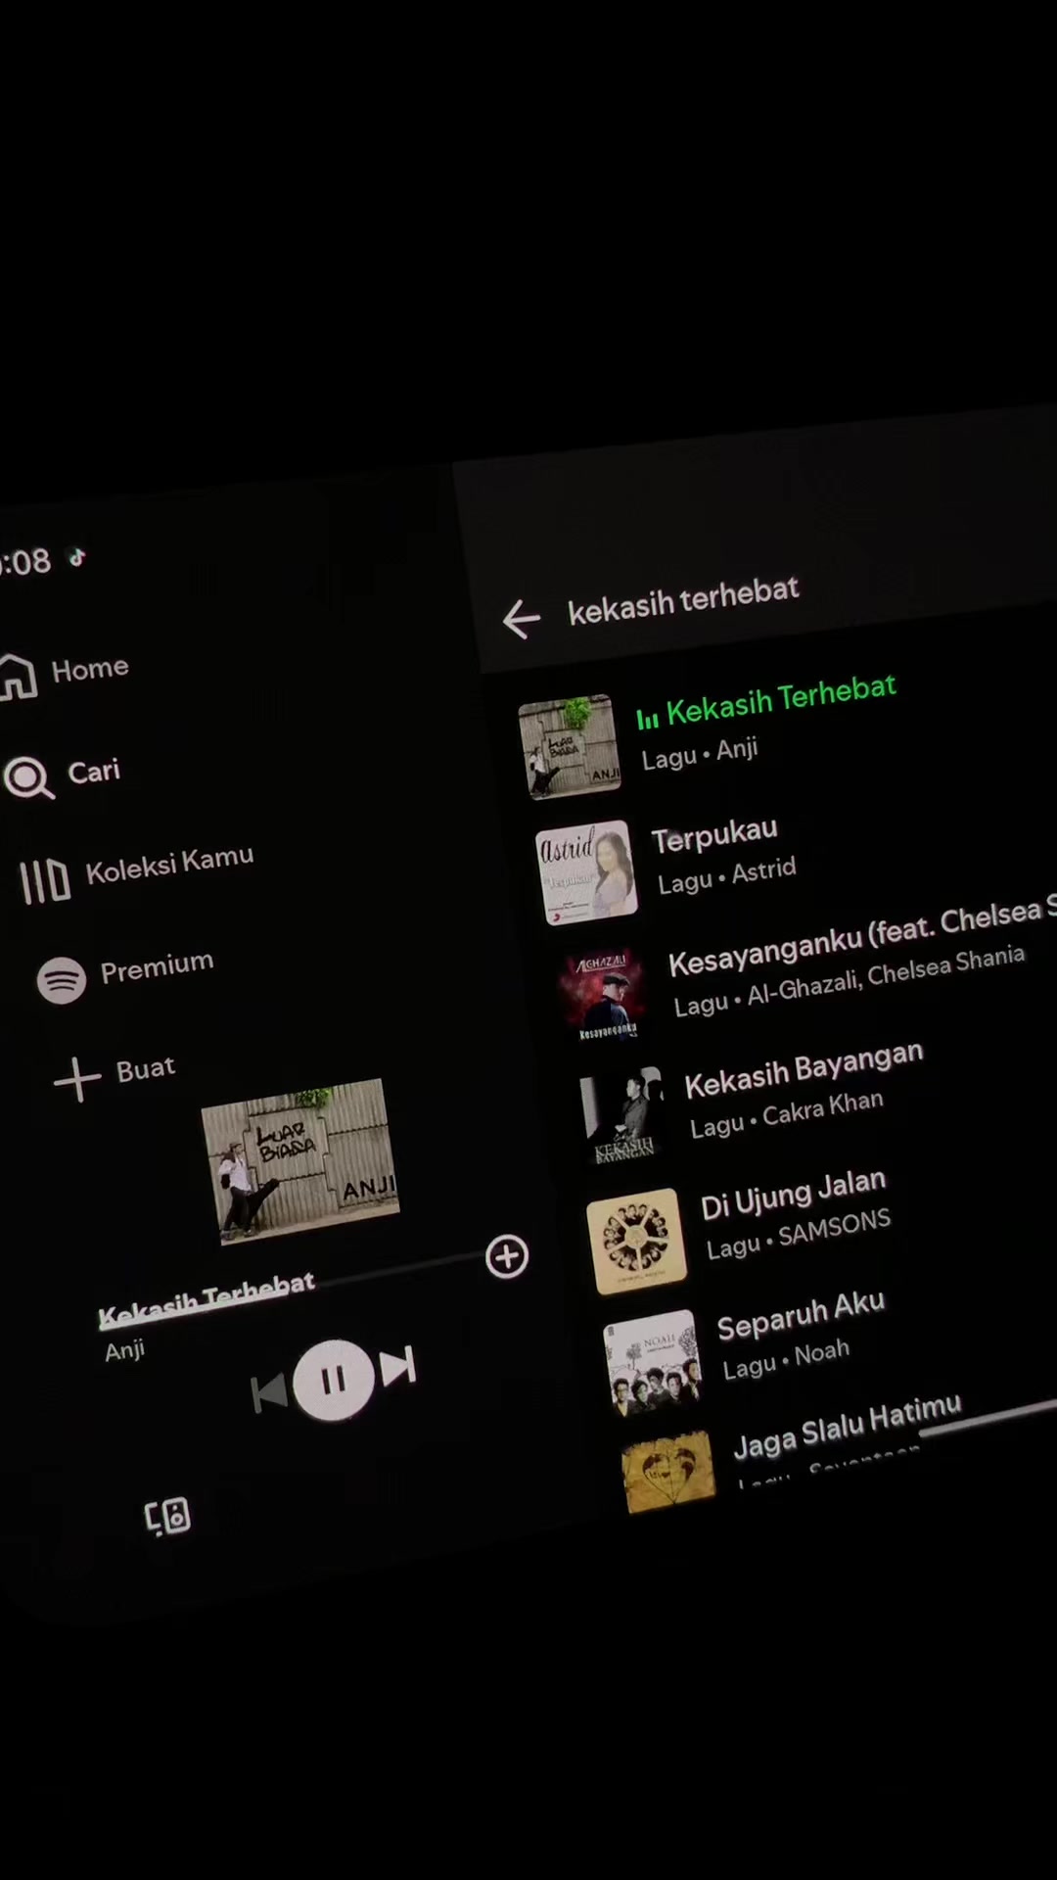Go back with the left arrow
Image resolution: width=1057 pixels, height=1880 pixels.
click(522, 619)
